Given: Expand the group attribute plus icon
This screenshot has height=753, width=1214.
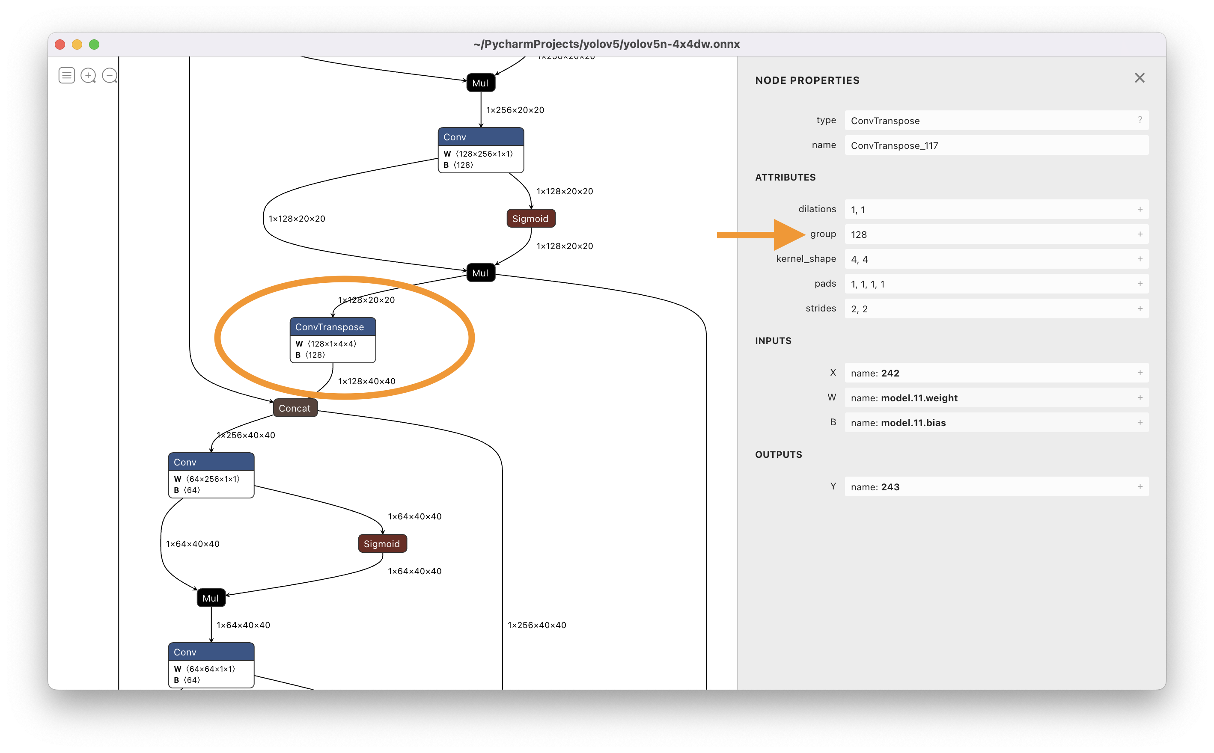Looking at the screenshot, I should [1139, 234].
